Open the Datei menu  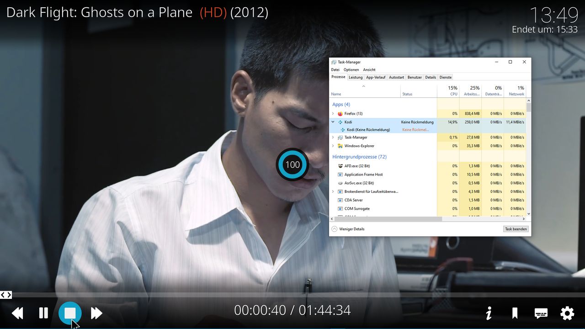335,70
